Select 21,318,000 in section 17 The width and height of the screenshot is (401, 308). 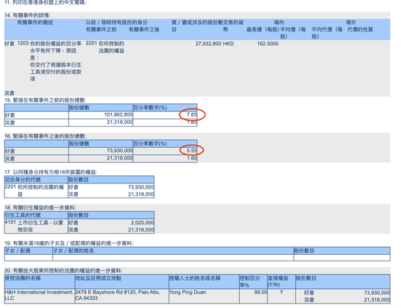(141, 194)
